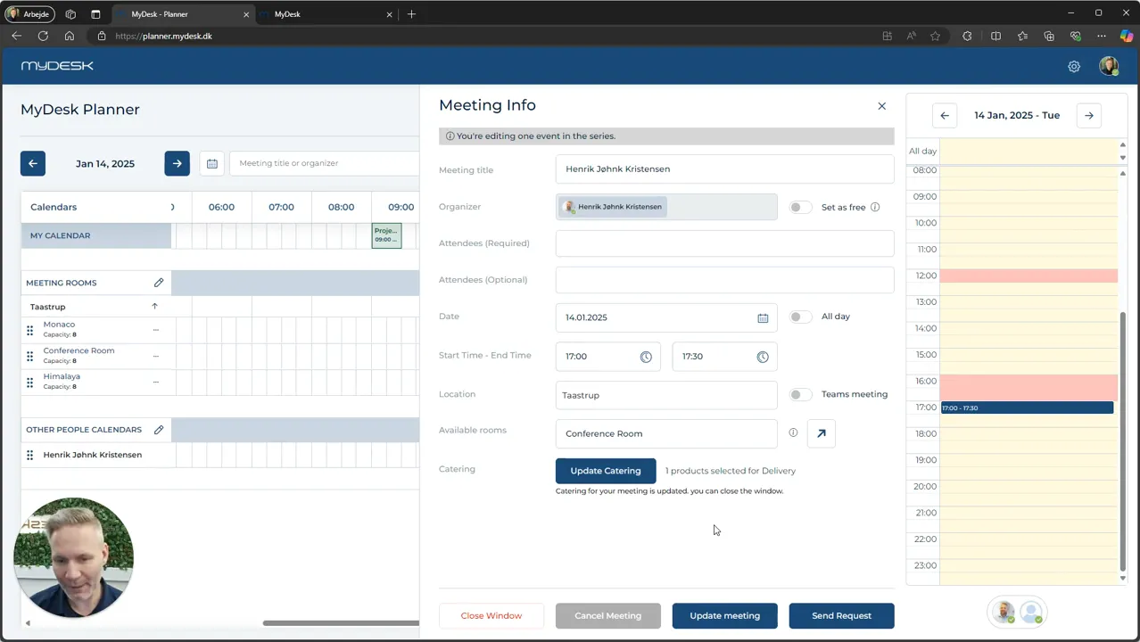Click the Send Request button
The height and width of the screenshot is (642, 1140).
[841, 615]
